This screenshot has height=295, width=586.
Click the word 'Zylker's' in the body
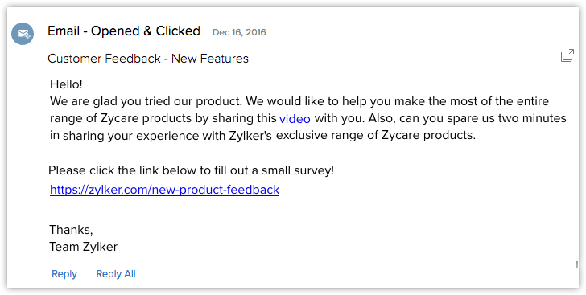point(250,136)
